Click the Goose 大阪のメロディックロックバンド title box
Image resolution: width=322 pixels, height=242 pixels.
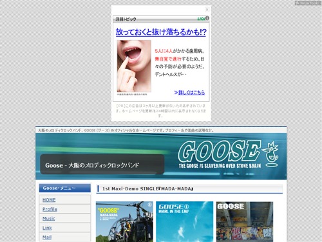[x=102, y=164]
